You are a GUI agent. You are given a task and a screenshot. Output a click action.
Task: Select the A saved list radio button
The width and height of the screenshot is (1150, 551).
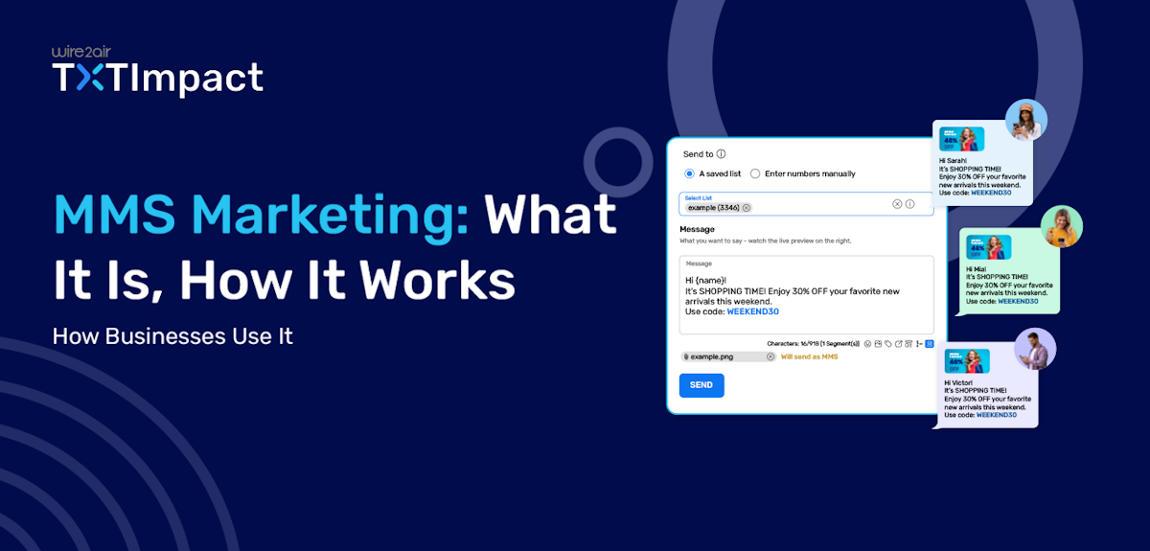coord(689,173)
